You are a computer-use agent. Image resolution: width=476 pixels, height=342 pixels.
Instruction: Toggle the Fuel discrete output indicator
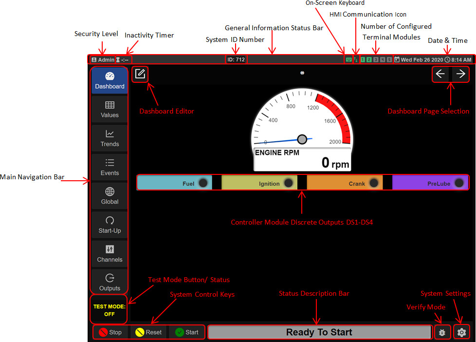(x=203, y=183)
